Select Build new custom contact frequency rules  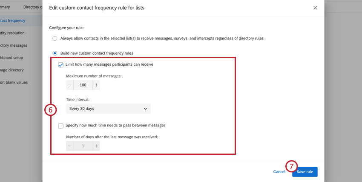(x=55, y=53)
